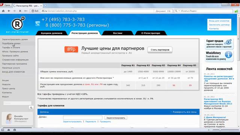Open Заключить договор link in top-right box
This screenshot has height=135, width=240.
(x=219, y=25)
